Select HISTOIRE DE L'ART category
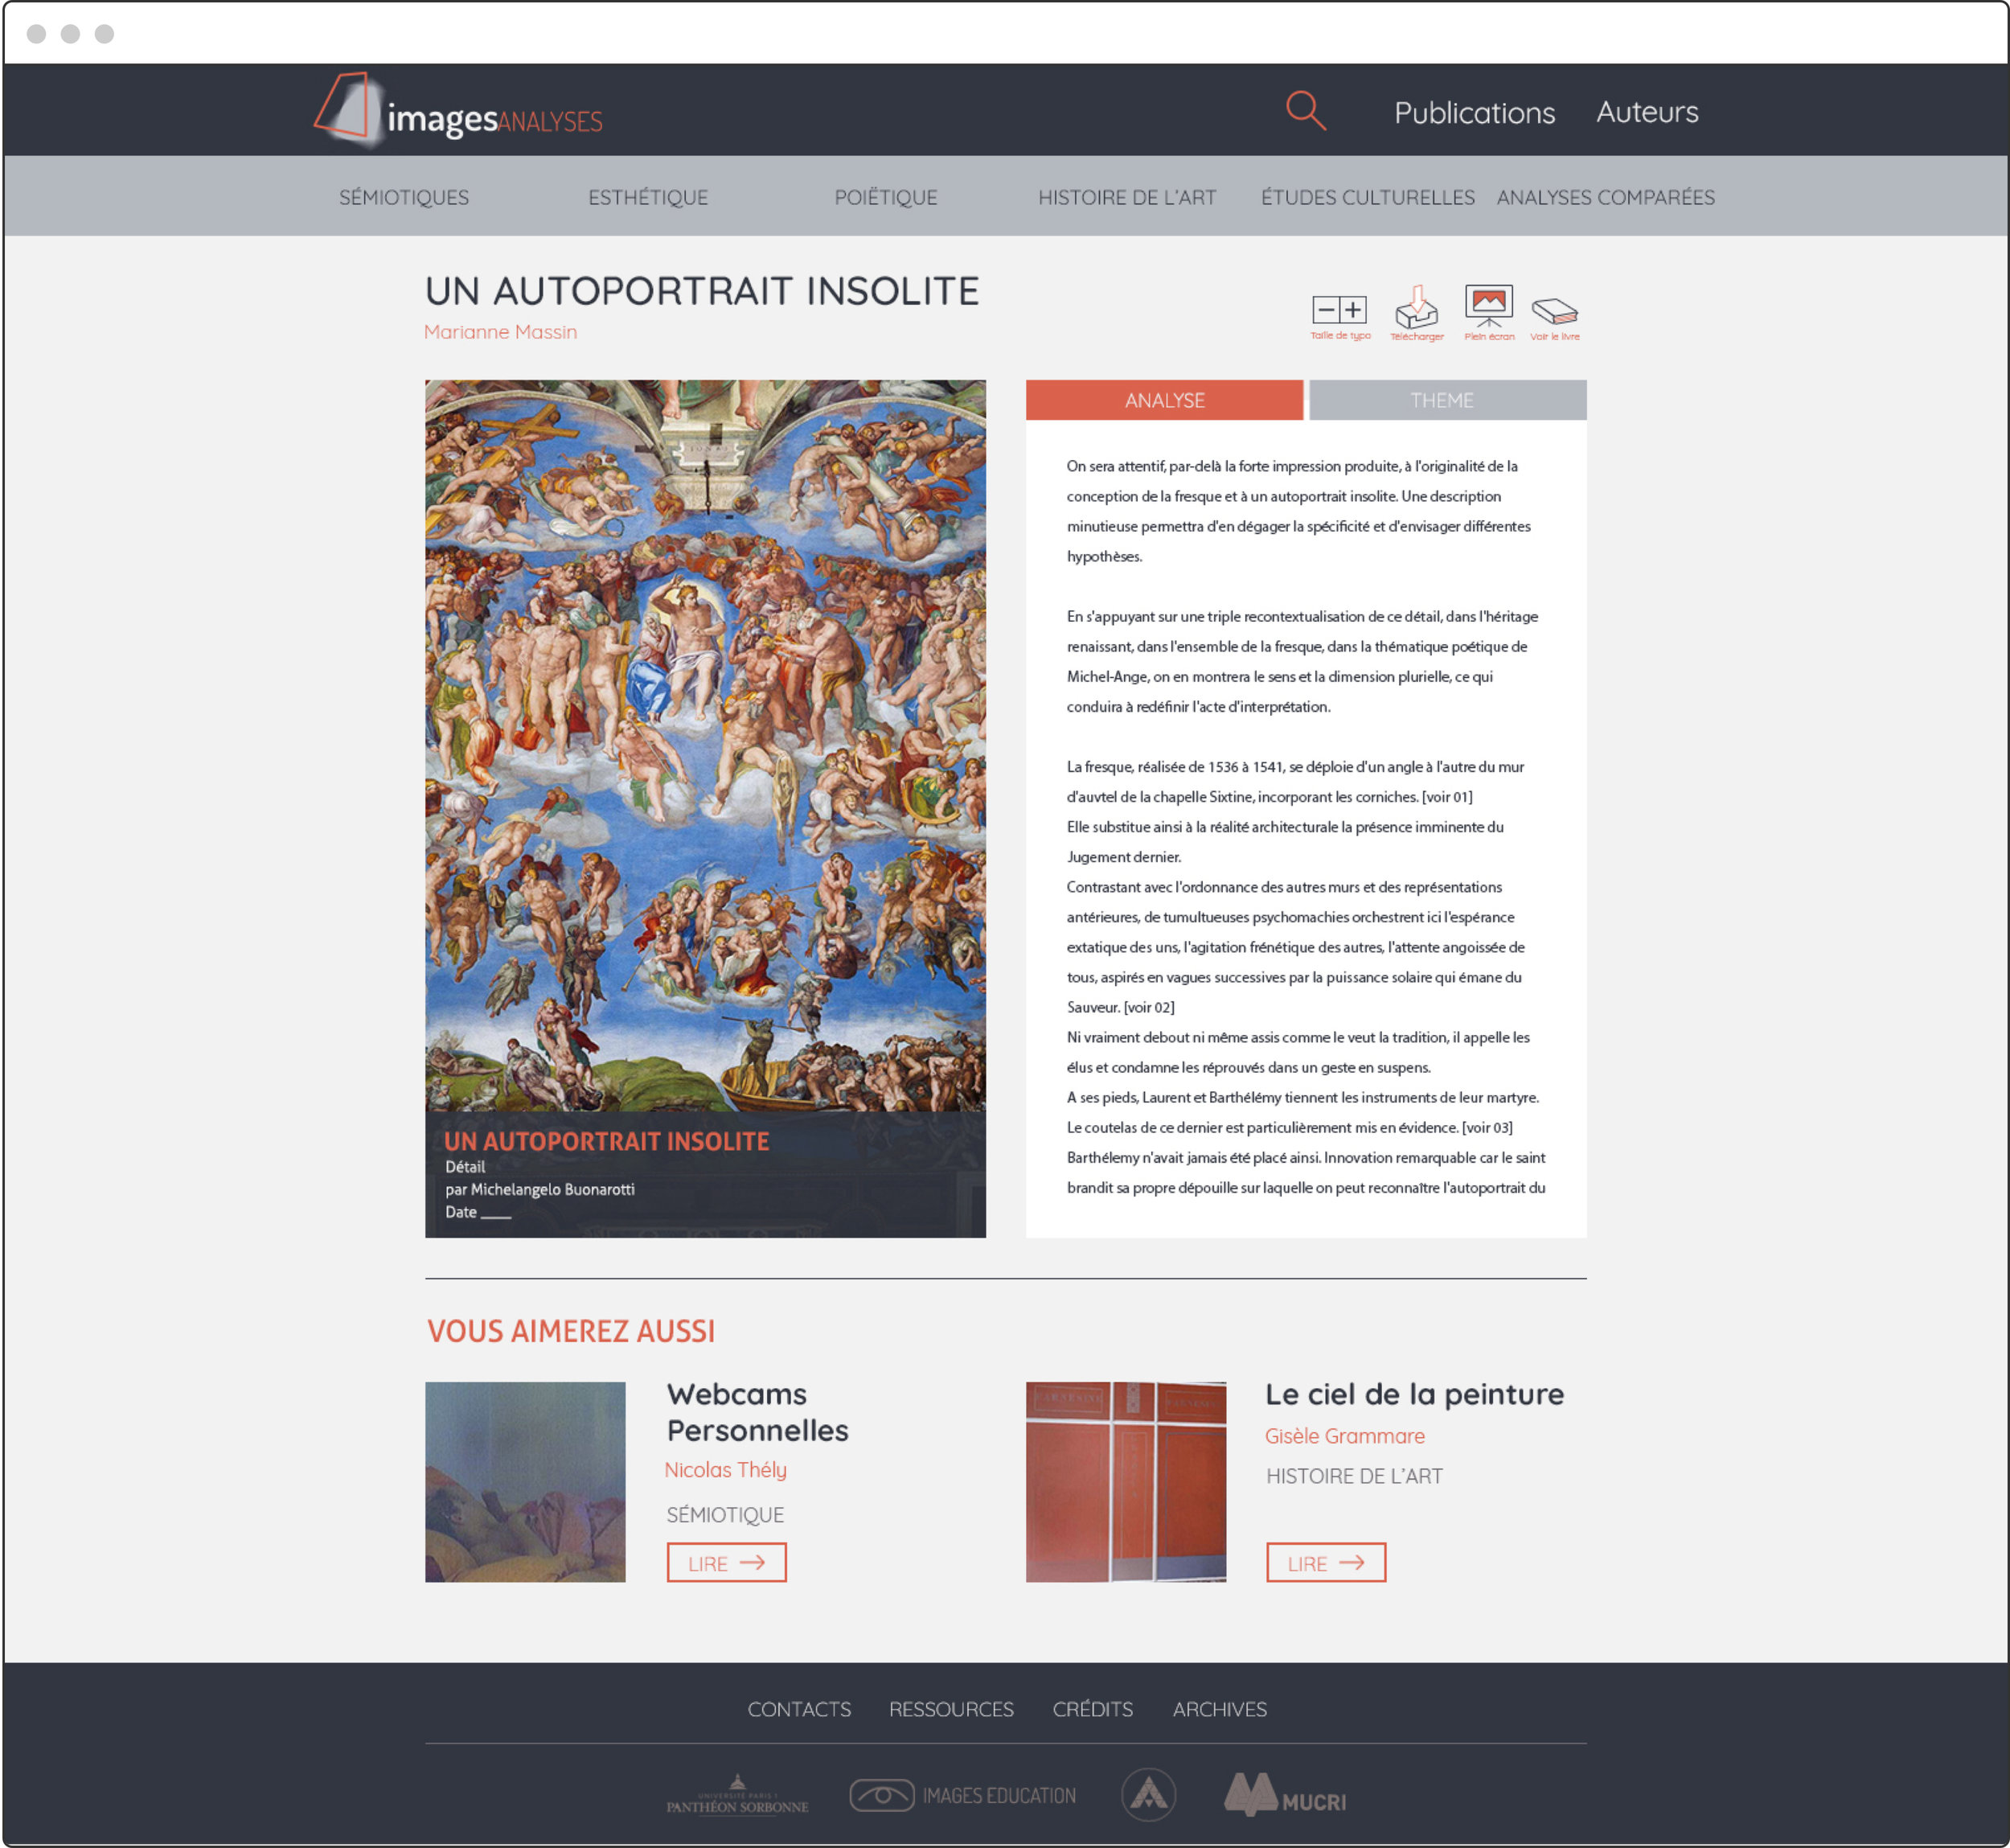The height and width of the screenshot is (1848, 2010). (1127, 197)
